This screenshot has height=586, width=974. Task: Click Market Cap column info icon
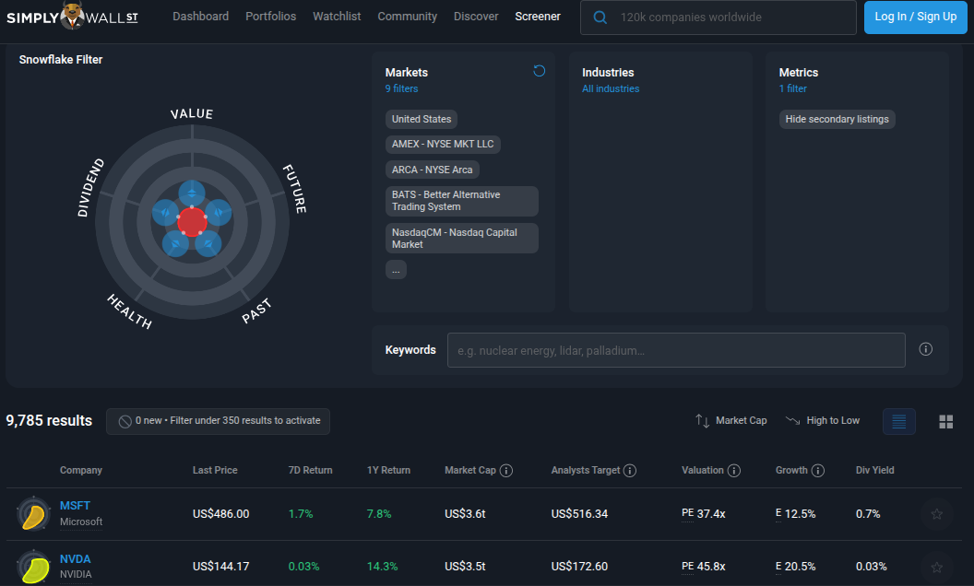506,471
